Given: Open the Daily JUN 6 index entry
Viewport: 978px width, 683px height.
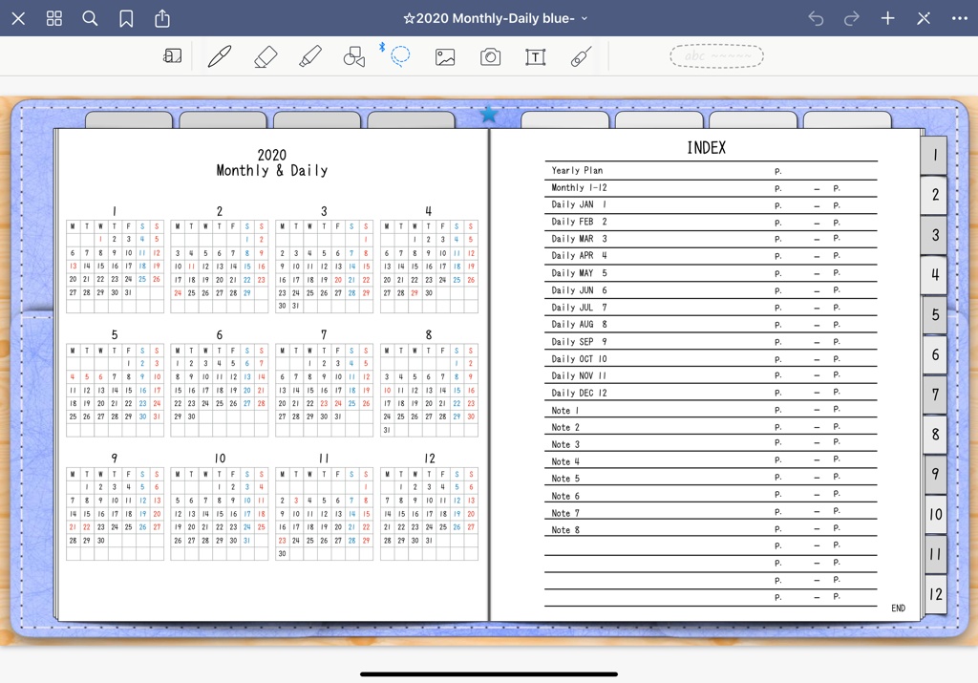Looking at the screenshot, I should (x=579, y=290).
